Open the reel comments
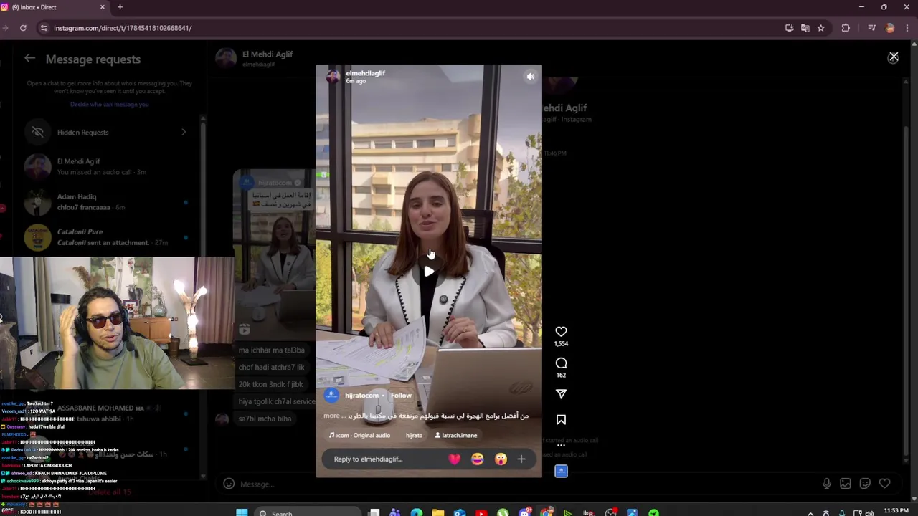918x516 pixels. tap(561, 363)
